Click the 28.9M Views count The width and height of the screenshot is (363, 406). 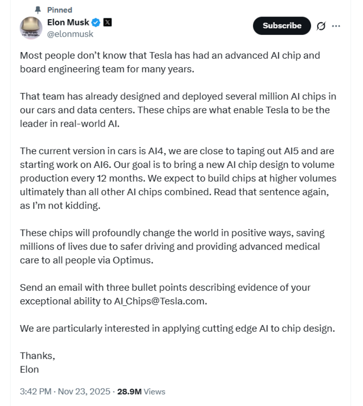click(x=141, y=392)
